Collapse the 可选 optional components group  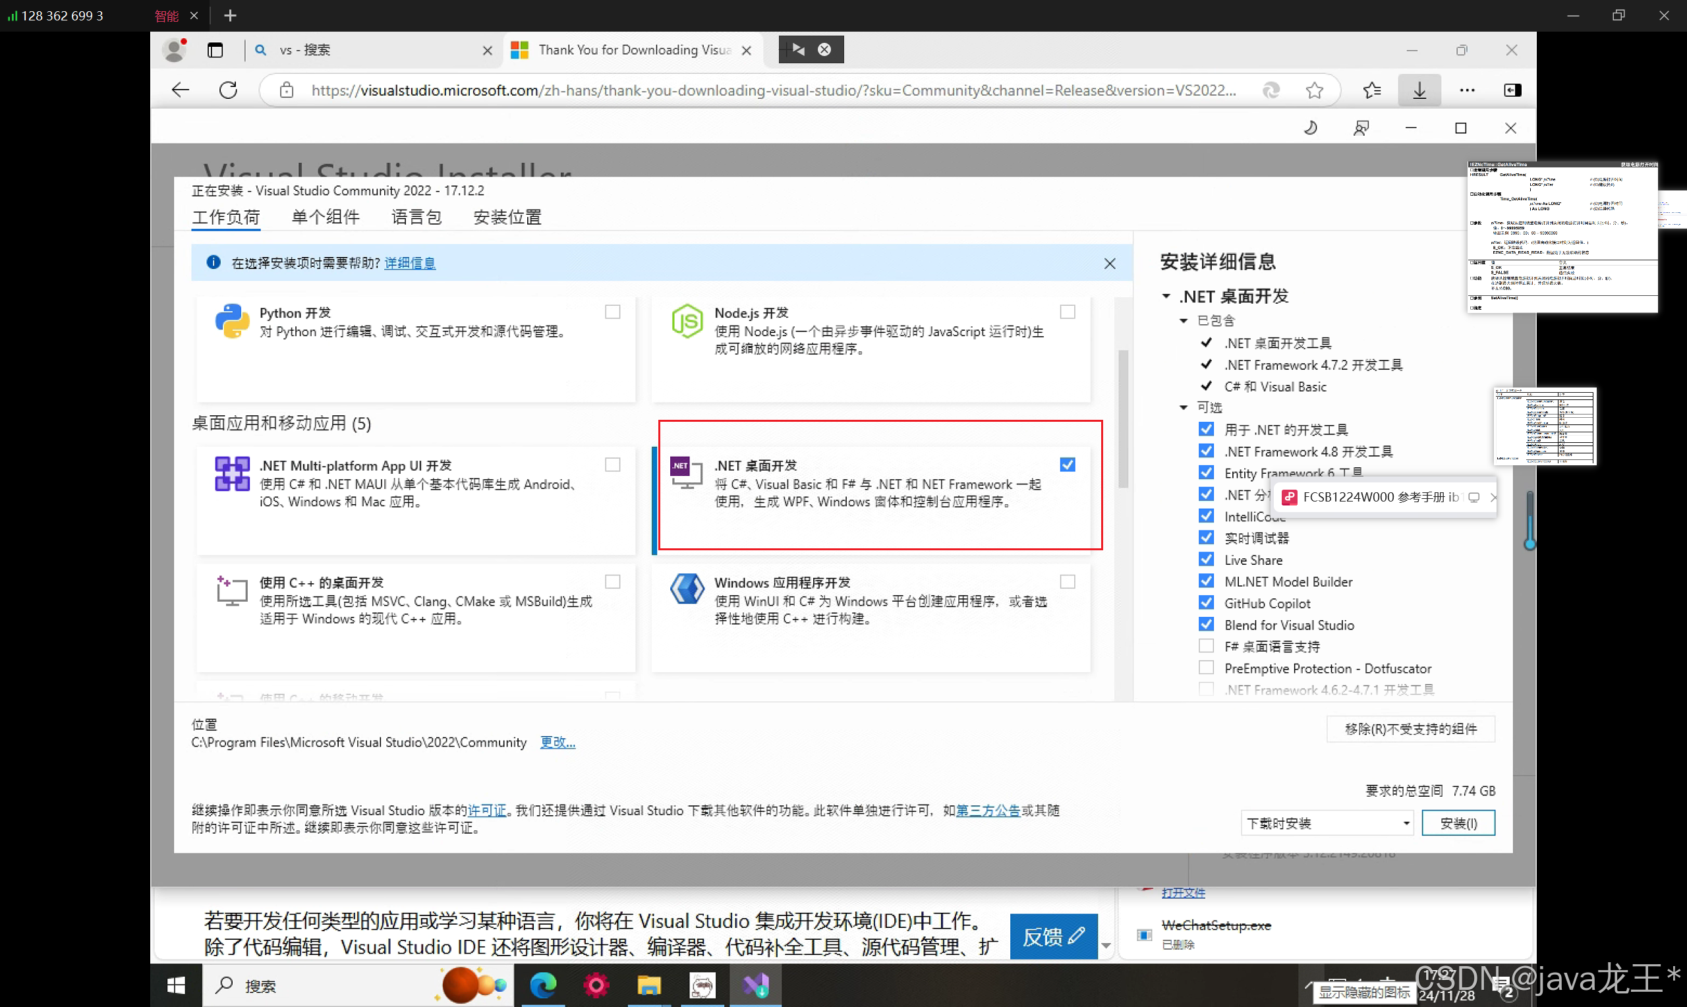coord(1184,408)
